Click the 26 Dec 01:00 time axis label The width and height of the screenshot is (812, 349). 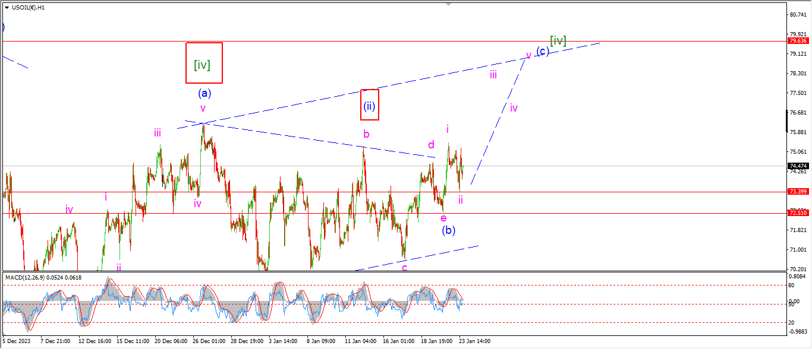[x=208, y=341]
